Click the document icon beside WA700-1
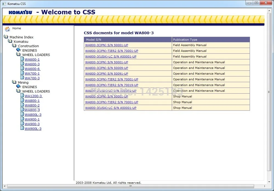The image size is (274, 191). (22, 73)
